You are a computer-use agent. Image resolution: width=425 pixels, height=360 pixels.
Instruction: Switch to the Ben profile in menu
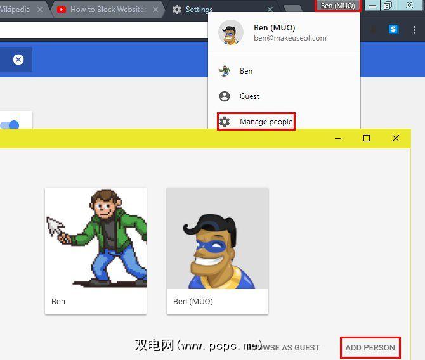pyautogui.click(x=284, y=71)
